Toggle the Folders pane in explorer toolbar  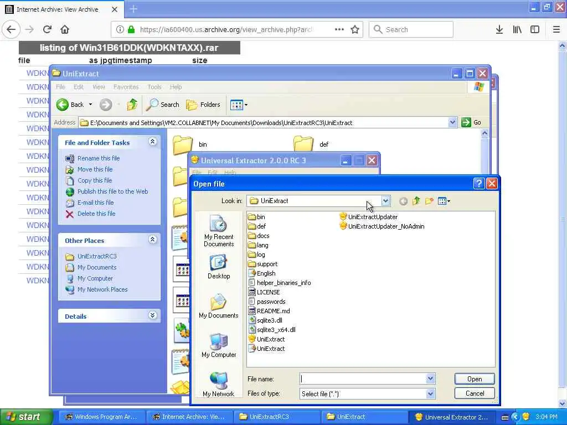point(203,105)
